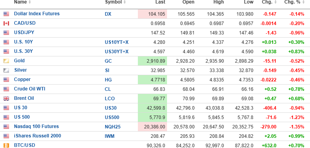
Task: Click the gold bar icon beside Gold
Action: [x=6, y=61]
